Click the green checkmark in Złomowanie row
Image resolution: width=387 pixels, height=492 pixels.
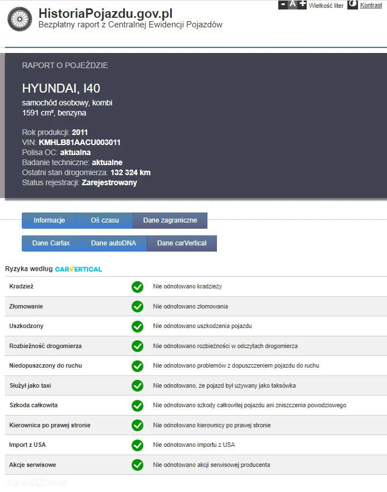[x=137, y=306]
